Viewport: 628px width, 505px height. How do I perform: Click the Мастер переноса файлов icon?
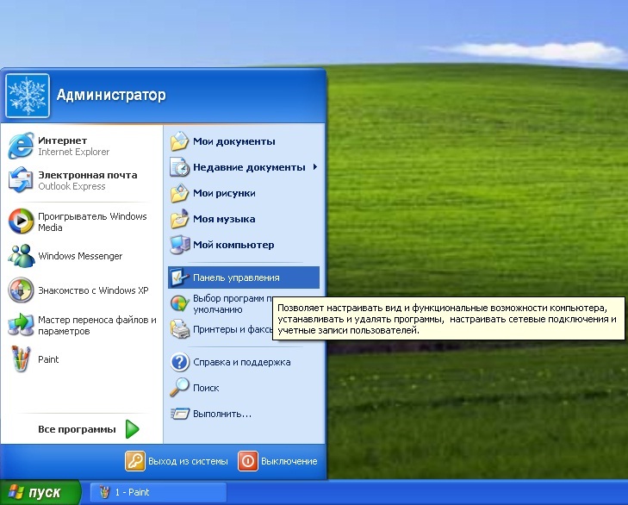(x=21, y=325)
